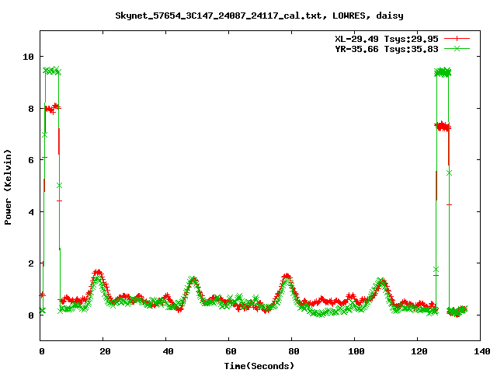This screenshot has height=373, width=497.
Task: Click the signal peak near 108 seconds
Action: tap(381, 281)
